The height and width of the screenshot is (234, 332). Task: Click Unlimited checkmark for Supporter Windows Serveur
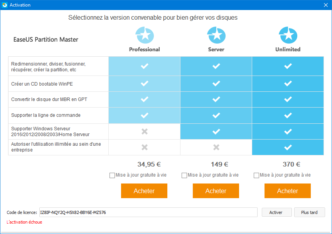(288, 131)
